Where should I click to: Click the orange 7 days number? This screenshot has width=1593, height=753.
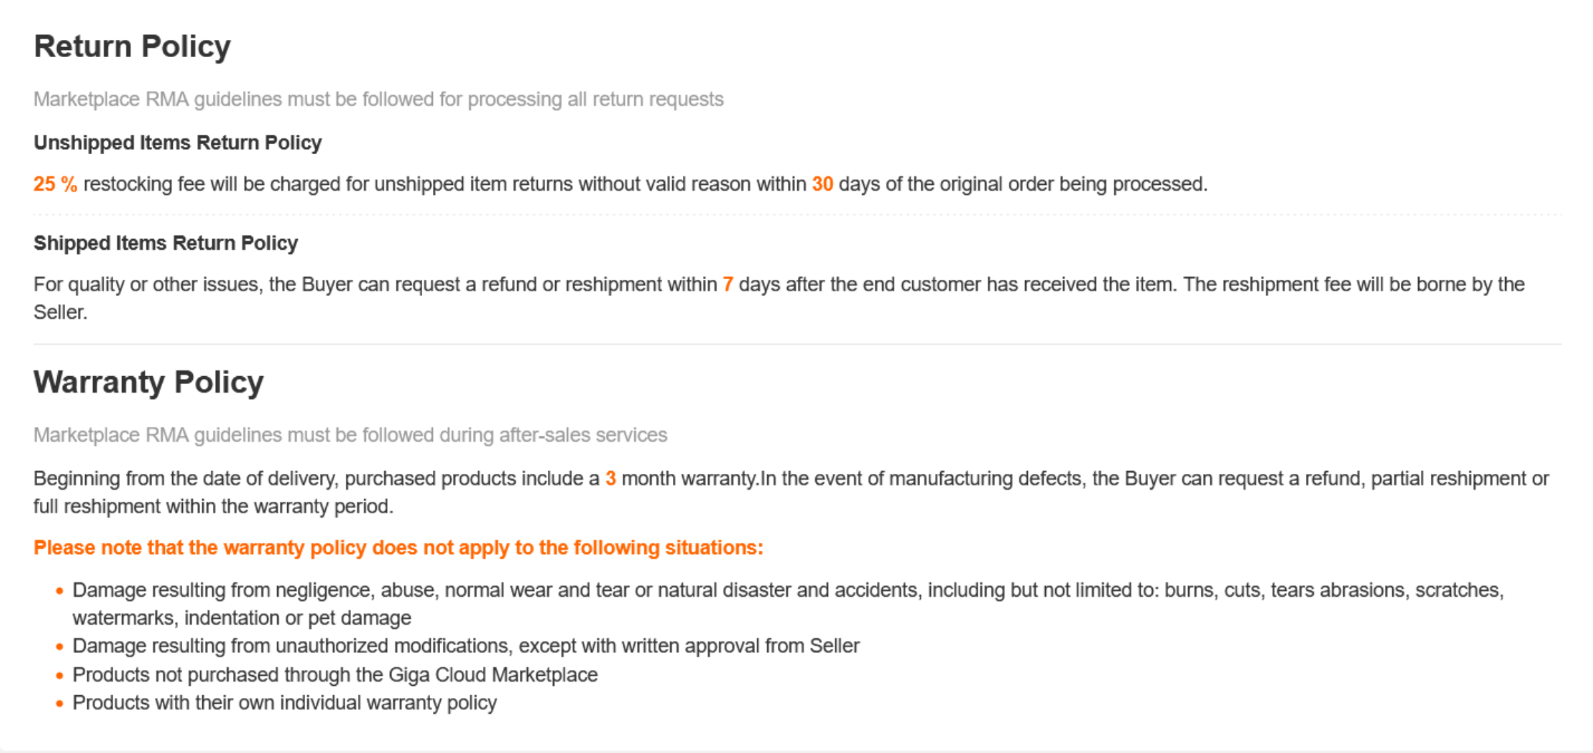pos(727,285)
